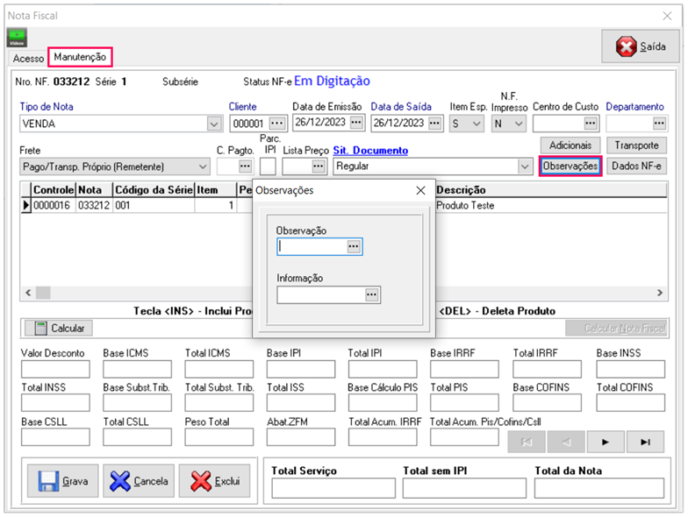This screenshot has height=517, width=688.
Task: Open the Observação lookup ellipsis button
Action: coord(354,247)
